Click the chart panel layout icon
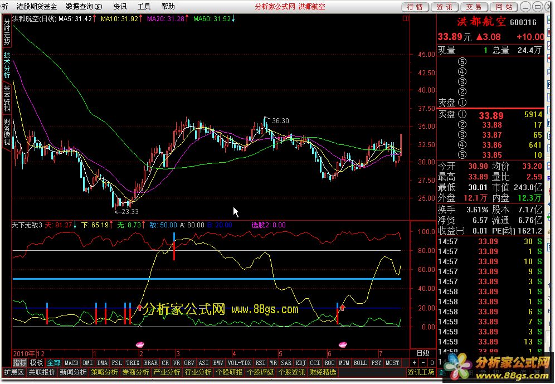555x384 pixels. click(x=406, y=18)
